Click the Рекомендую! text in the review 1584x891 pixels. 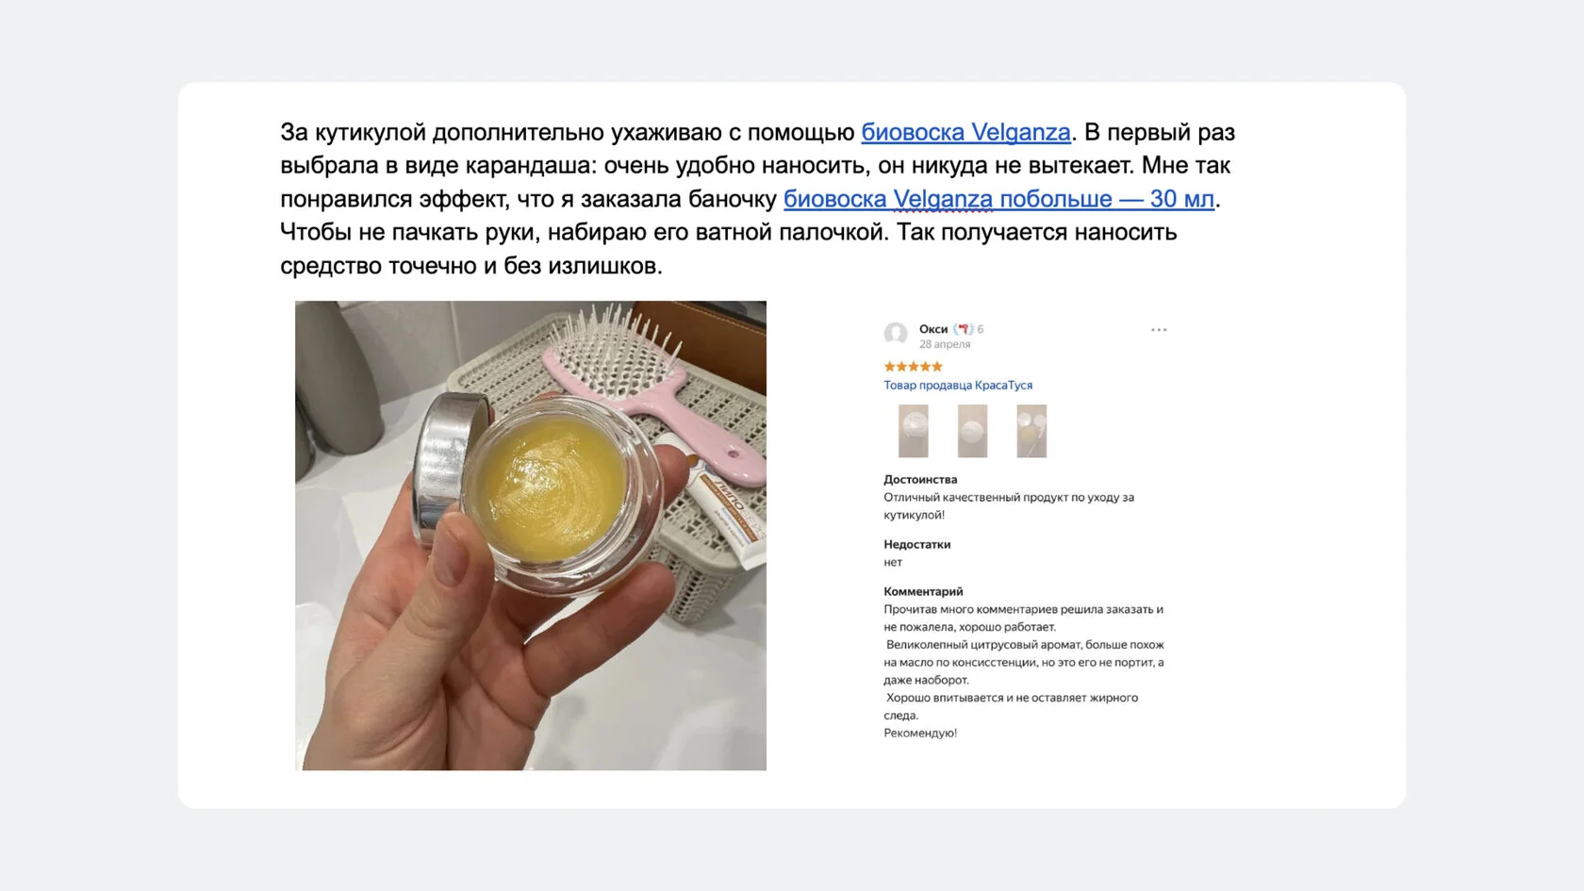tap(920, 733)
